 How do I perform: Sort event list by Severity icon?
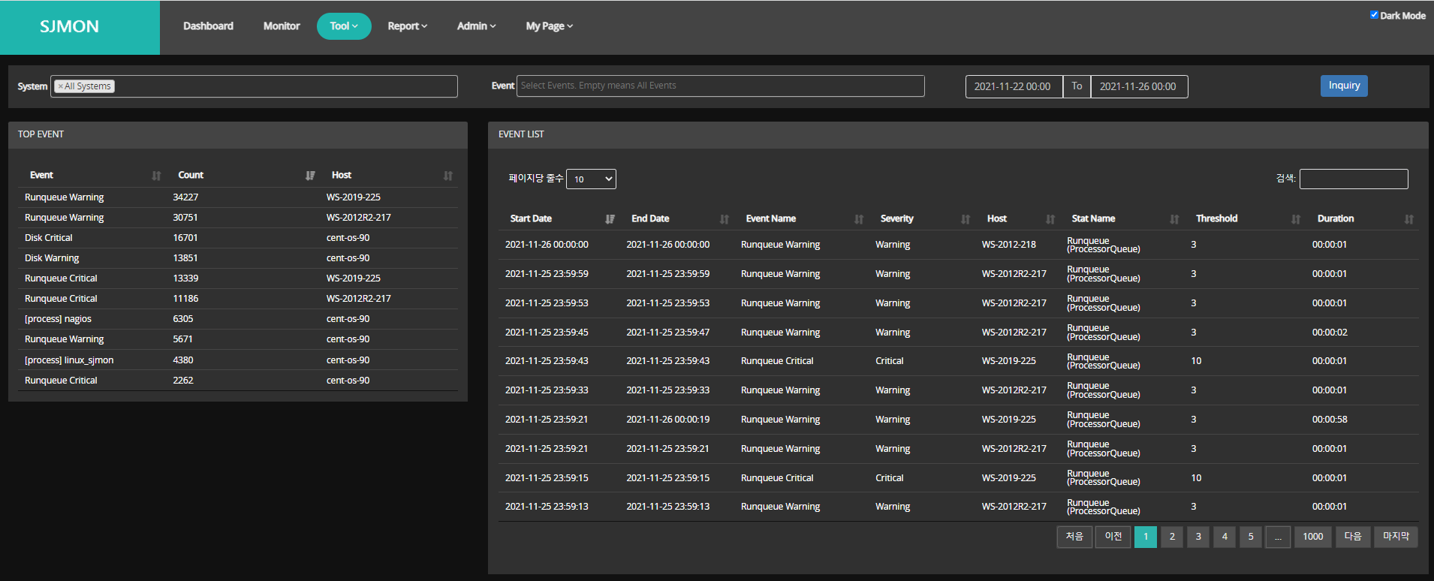(965, 219)
